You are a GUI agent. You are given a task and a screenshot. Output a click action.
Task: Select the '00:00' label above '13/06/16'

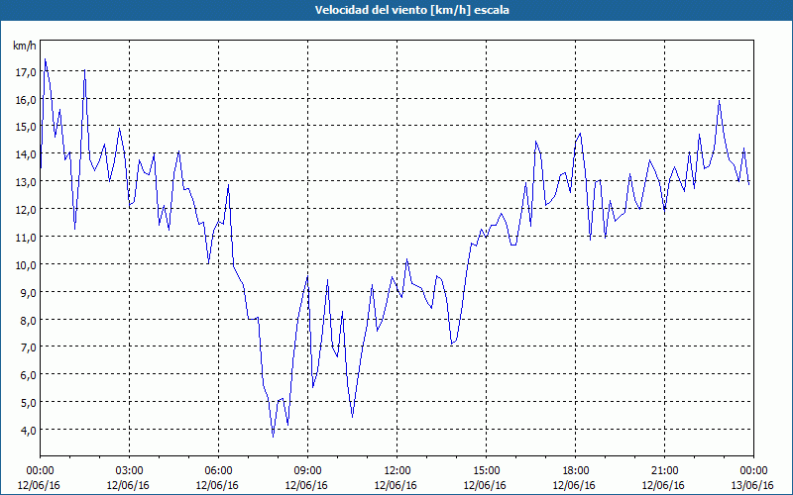(753, 471)
